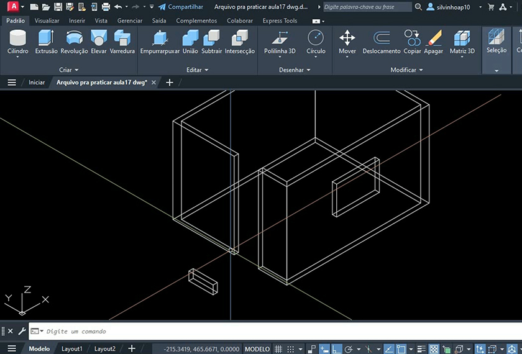Image resolution: width=522 pixels, height=354 pixels.
Task: Open the Iniciar start tab
Action: coord(37,82)
